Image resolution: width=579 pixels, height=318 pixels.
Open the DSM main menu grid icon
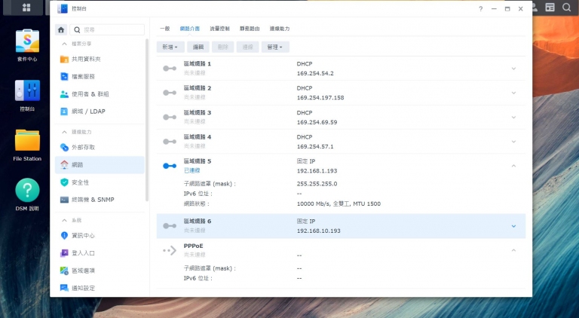[x=26, y=8]
